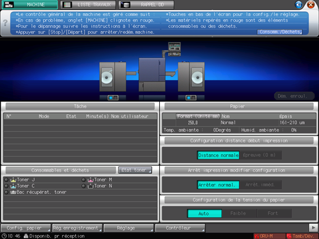The image size is (319, 239).
Task: Set paper tension to Auto
Action: click(x=205, y=214)
